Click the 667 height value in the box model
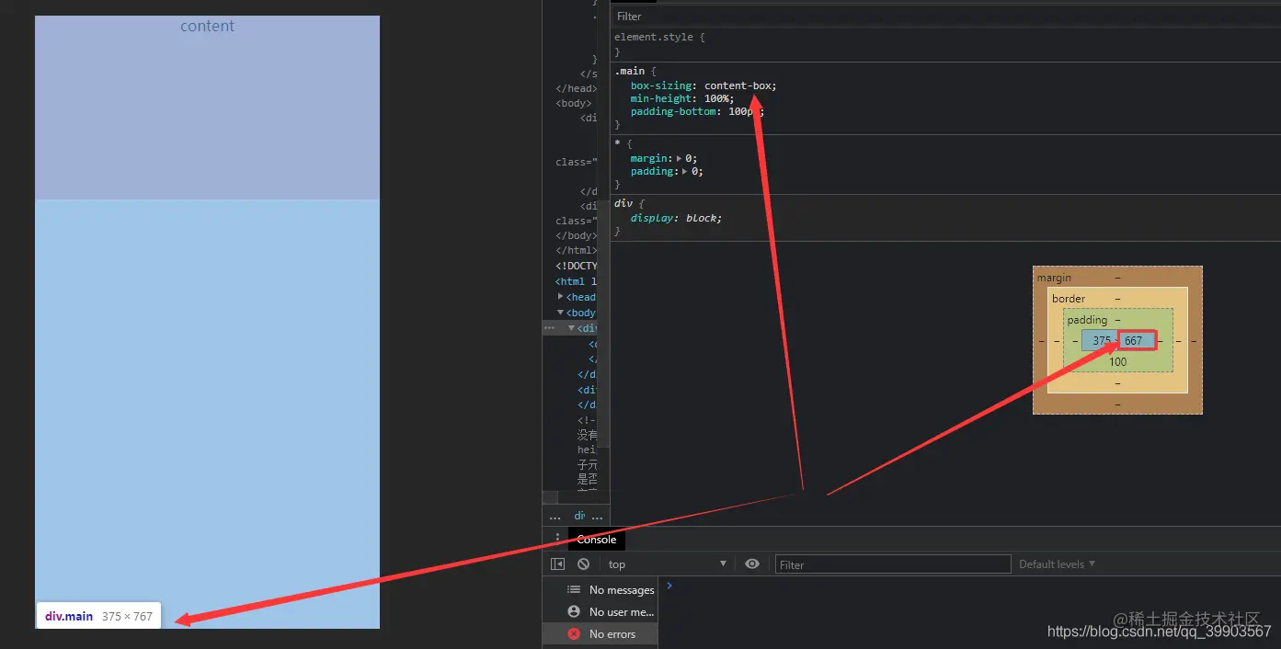Viewport: 1281px width, 649px height. (1133, 340)
